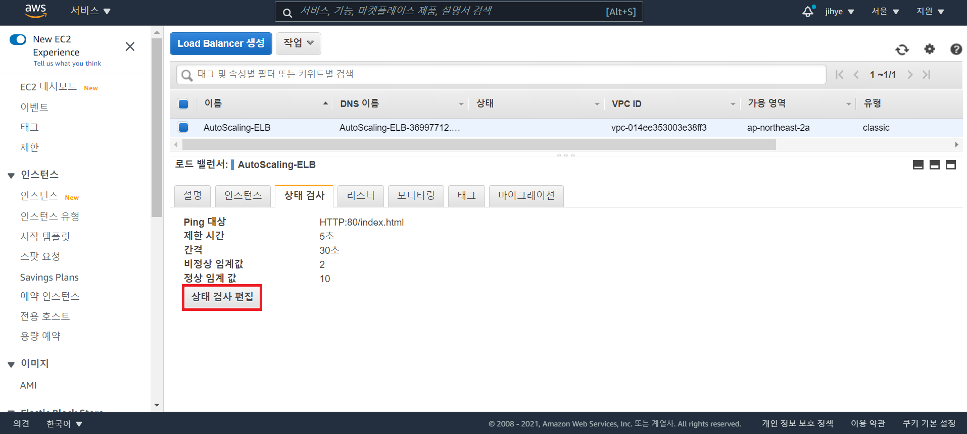The width and height of the screenshot is (967, 434).
Task: Open the VPC ID column sort arrow
Action: 733,104
